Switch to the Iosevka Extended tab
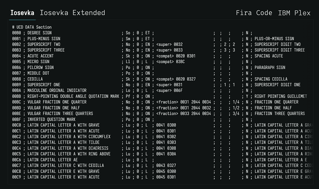Screen dimensions: 319x189 [x=72, y=13]
